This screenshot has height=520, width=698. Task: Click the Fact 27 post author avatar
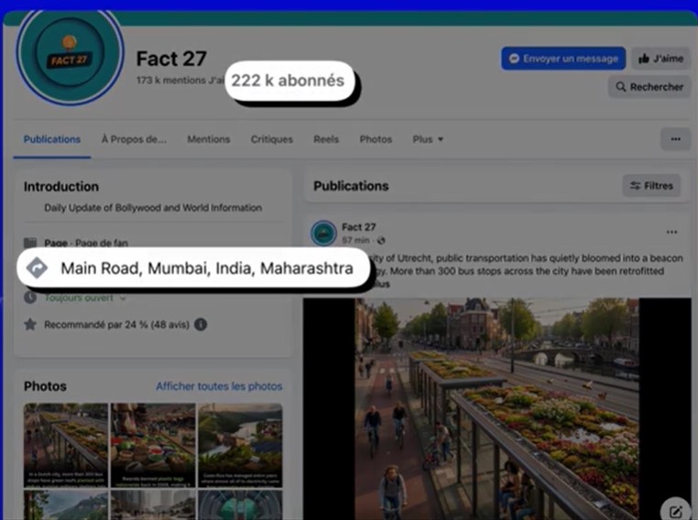pyautogui.click(x=323, y=233)
